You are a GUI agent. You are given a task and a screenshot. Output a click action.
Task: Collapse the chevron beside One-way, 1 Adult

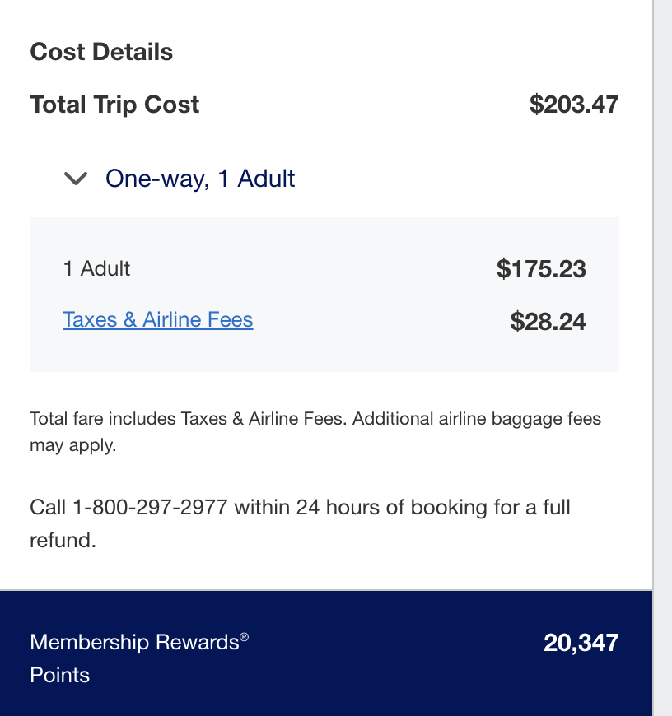tap(76, 179)
